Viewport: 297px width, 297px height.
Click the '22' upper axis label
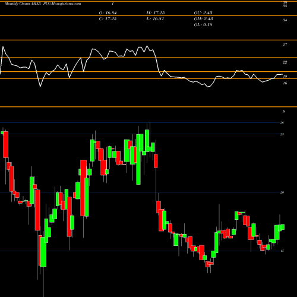[x=285, y=62]
